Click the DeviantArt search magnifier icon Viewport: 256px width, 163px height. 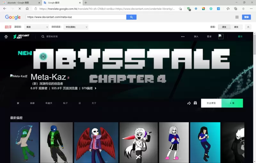click(43, 37)
